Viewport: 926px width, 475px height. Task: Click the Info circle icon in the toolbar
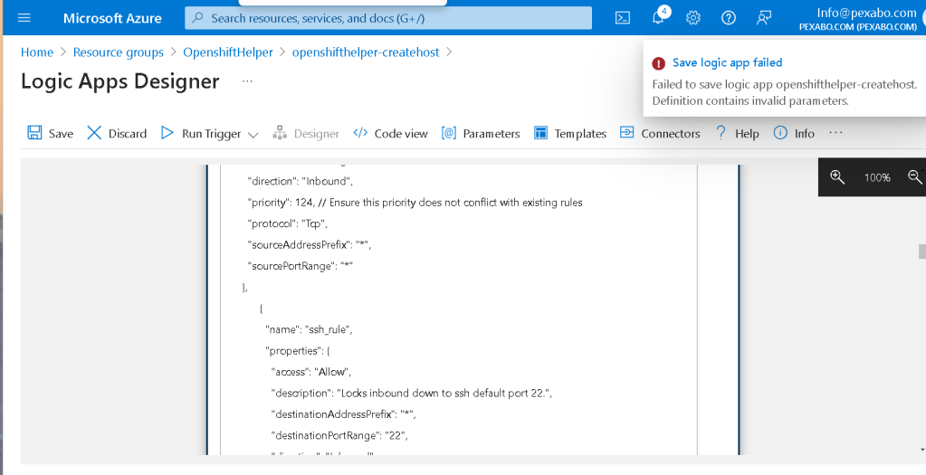[780, 133]
